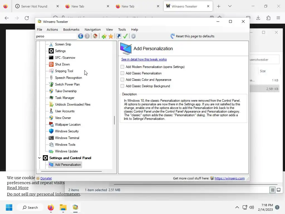Select Wallpaper Location tree item
This screenshot has height=214, width=285.
click(68, 125)
